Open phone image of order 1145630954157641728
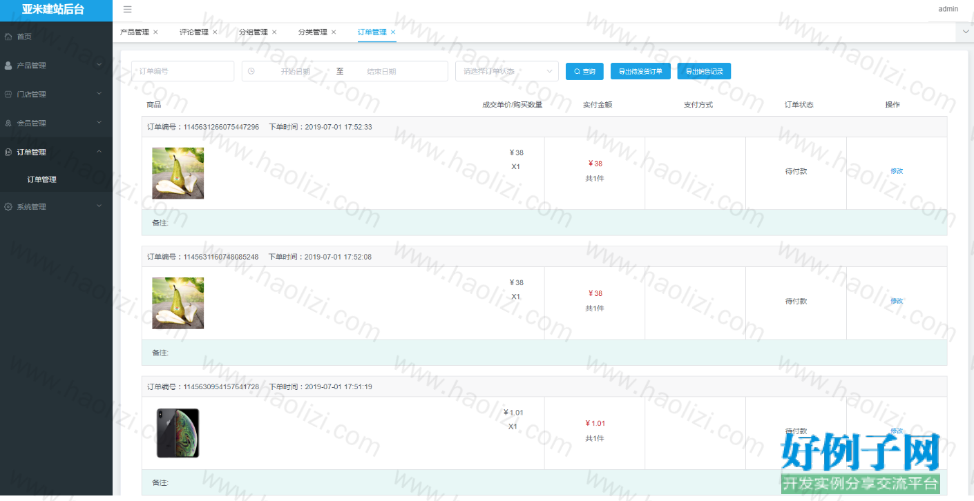Viewport: 974px width, 501px height. pos(178,433)
